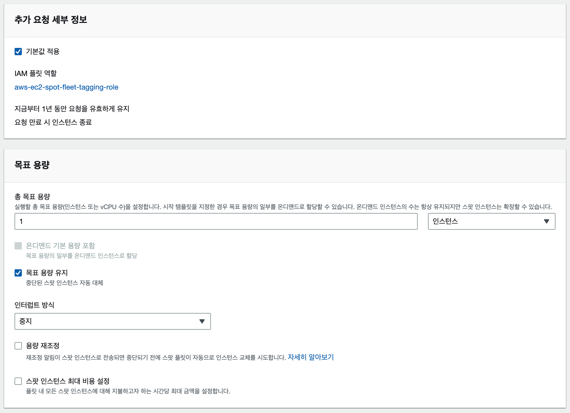Open the 자세히 알아보기 link

click(x=310, y=357)
